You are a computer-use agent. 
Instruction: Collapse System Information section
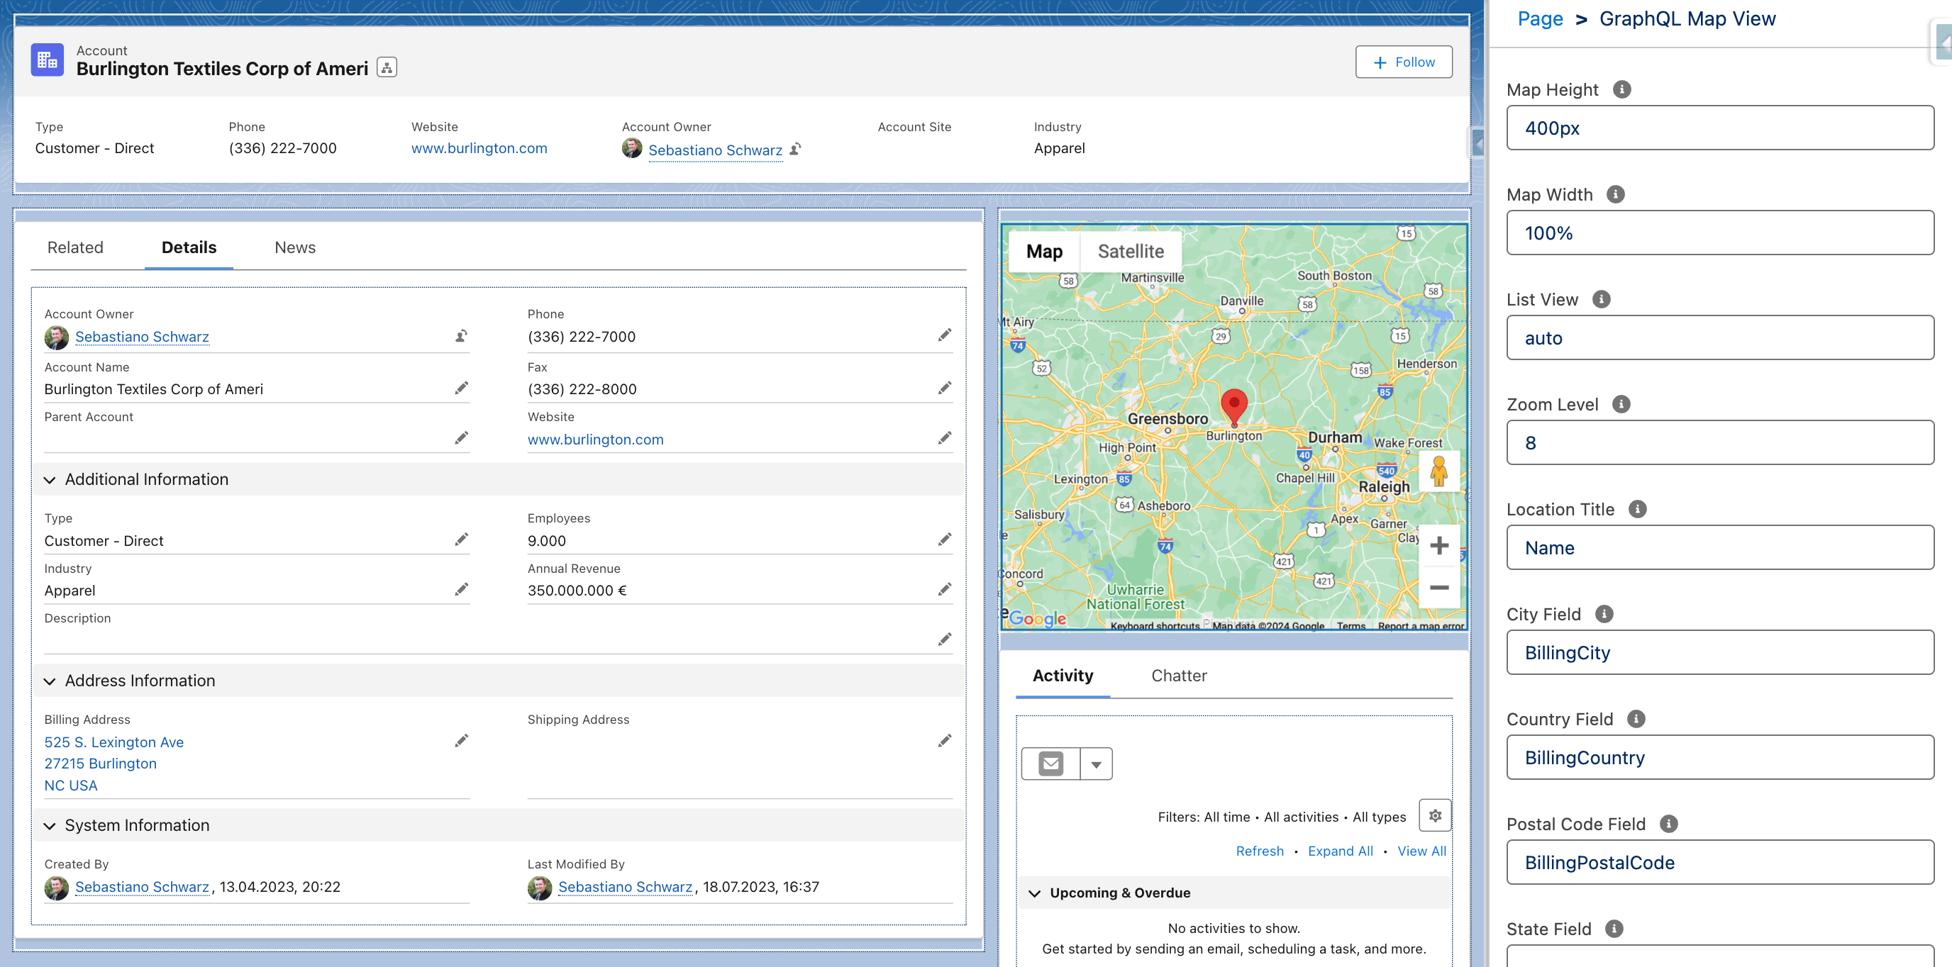[50, 825]
